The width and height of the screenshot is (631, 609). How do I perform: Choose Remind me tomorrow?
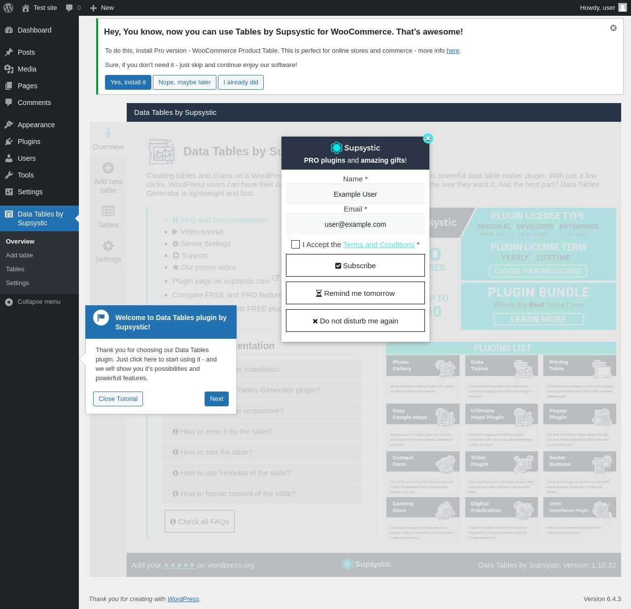355,293
